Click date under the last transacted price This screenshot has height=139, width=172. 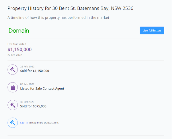[15, 55]
